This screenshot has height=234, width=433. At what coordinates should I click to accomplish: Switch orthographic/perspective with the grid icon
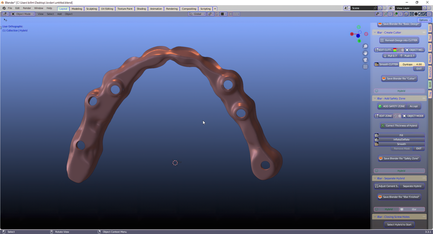365,67
